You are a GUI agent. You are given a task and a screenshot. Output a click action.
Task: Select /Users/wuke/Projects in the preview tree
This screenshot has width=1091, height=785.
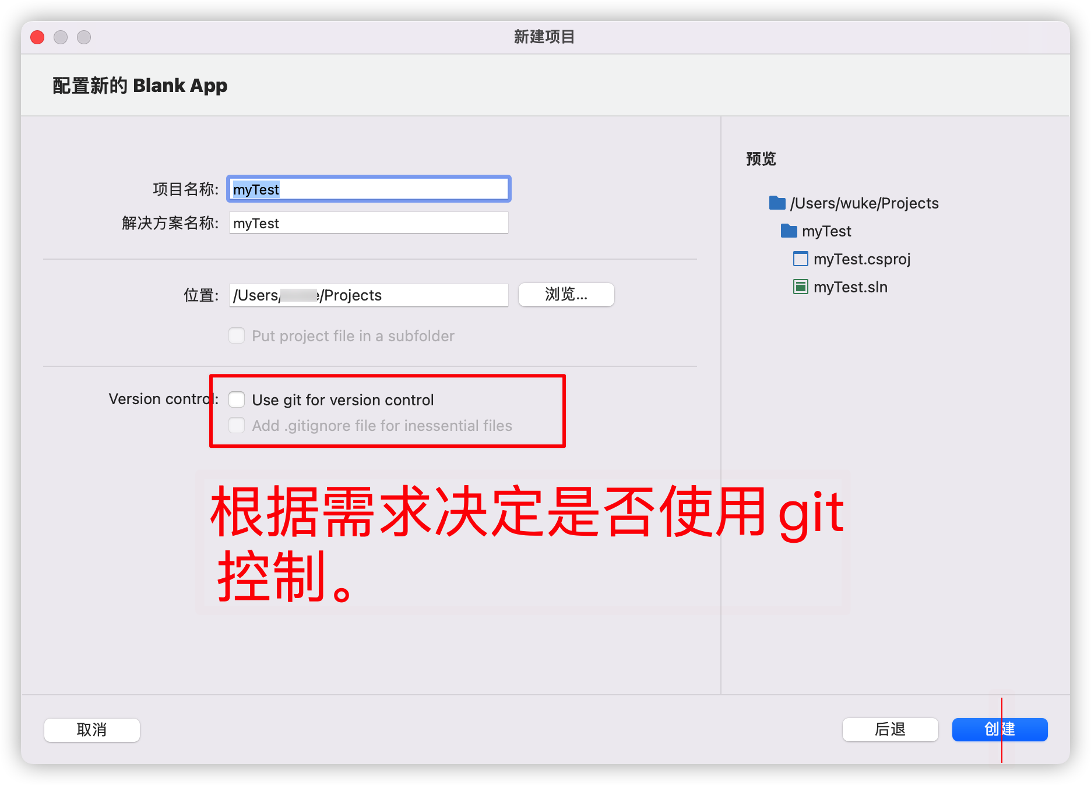864,203
